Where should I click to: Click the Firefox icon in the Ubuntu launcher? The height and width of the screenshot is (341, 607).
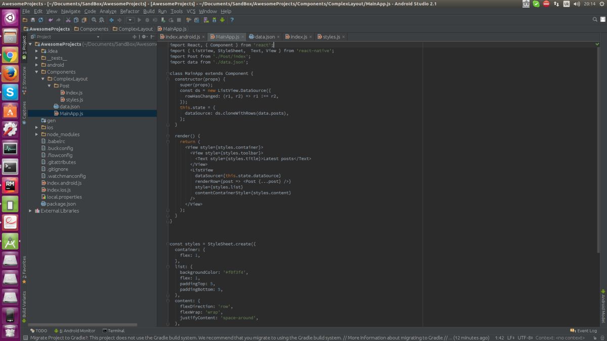click(10, 74)
